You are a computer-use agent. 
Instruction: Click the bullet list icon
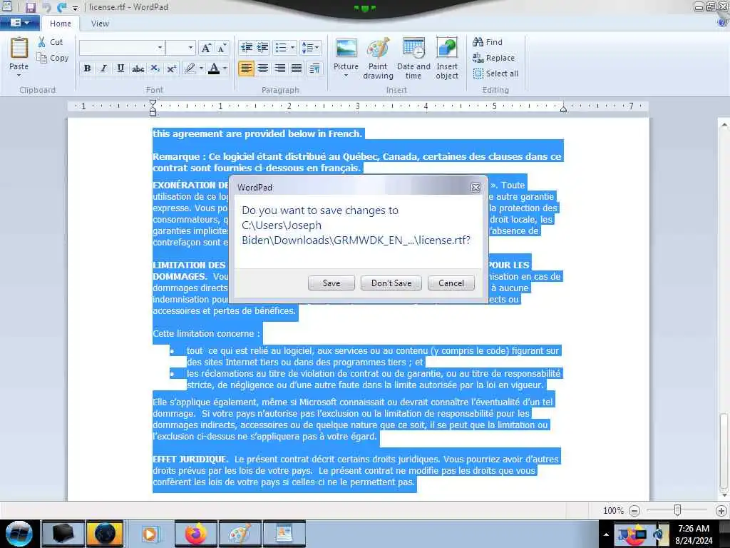point(281,48)
